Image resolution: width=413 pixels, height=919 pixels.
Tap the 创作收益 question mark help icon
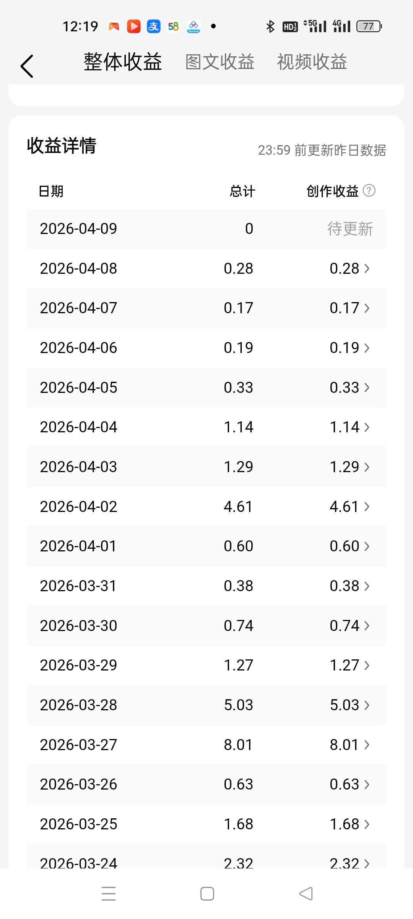(369, 190)
